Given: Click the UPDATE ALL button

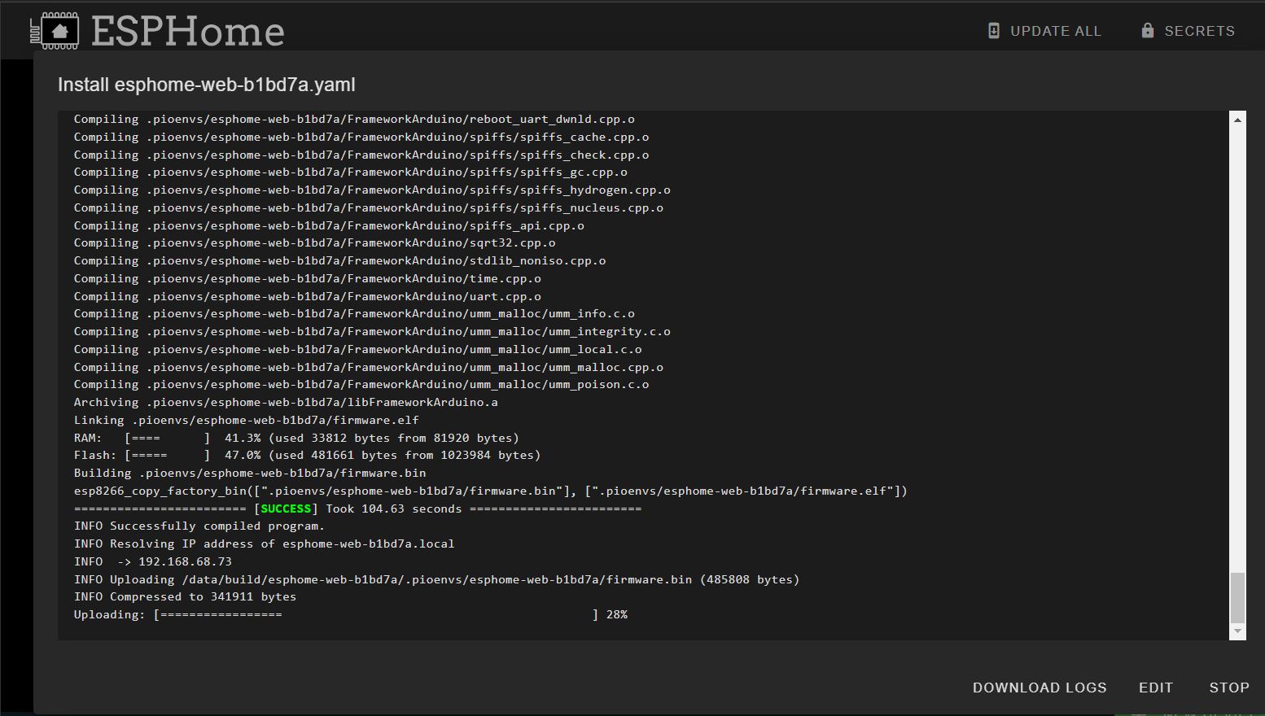Looking at the screenshot, I should pyautogui.click(x=1044, y=31).
